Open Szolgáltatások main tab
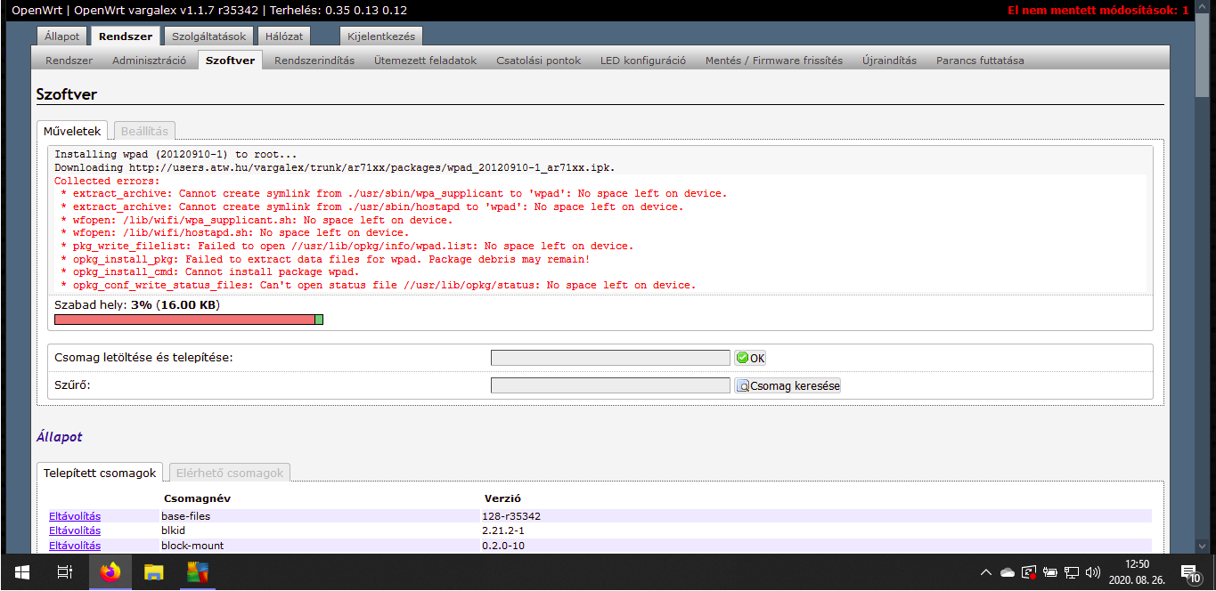 click(208, 36)
